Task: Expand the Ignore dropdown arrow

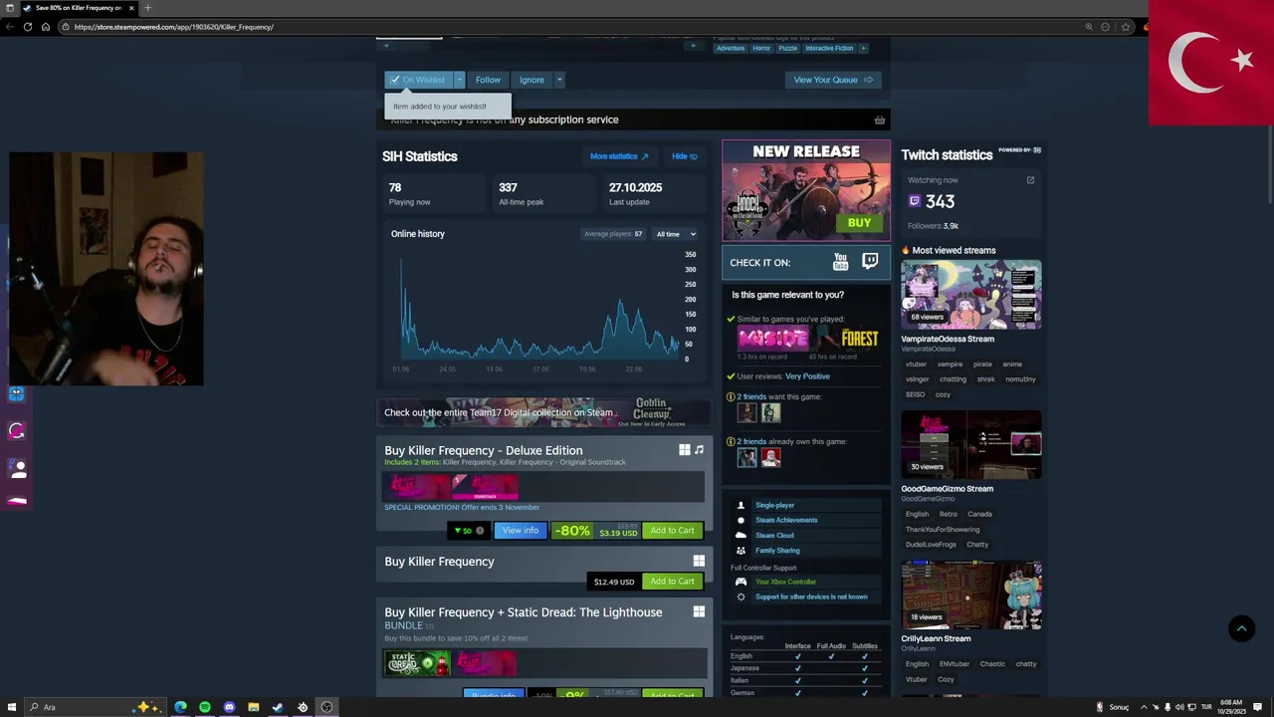Action: click(x=559, y=80)
